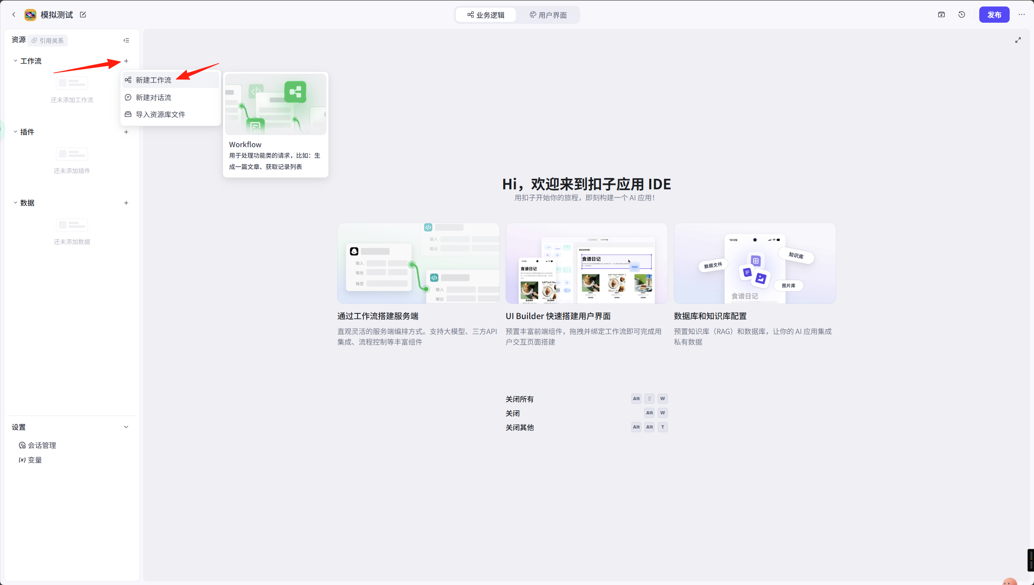The height and width of the screenshot is (585, 1034).
Task: Go back using the top-left arrow
Action: tap(14, 15)
